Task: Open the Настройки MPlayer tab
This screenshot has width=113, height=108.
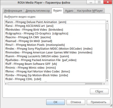Action: coord(90,11)
